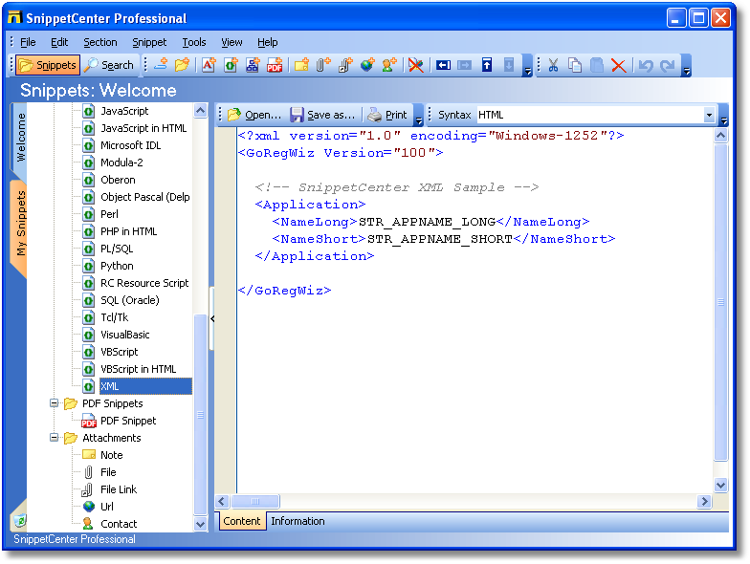Image resolution: width=750 pixels, height=564 pixels.
Task: Click the editor vertical scrollbar thumb
Action: tap(721, 302)
